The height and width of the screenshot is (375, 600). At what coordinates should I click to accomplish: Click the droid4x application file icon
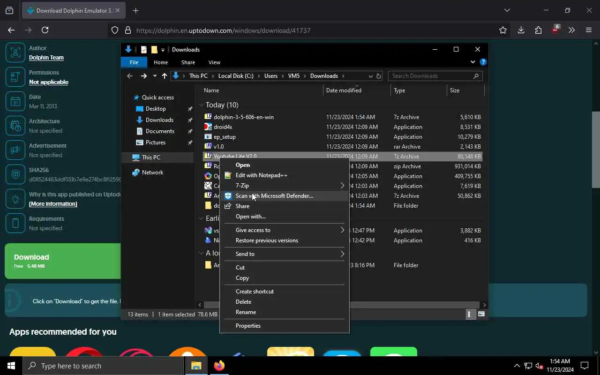(x=208, y=127)
